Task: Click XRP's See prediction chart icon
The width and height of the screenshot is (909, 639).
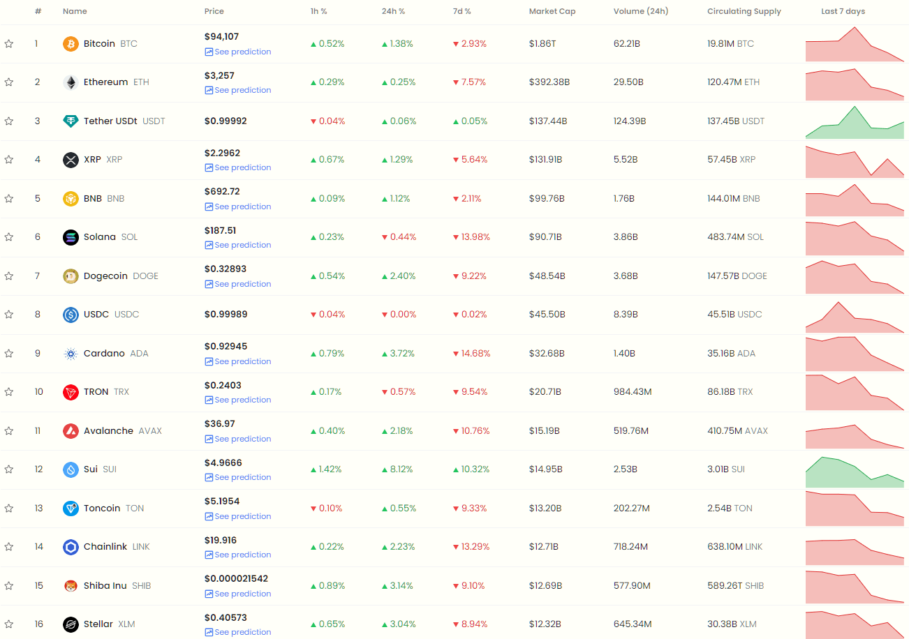Action: (209, 167)
